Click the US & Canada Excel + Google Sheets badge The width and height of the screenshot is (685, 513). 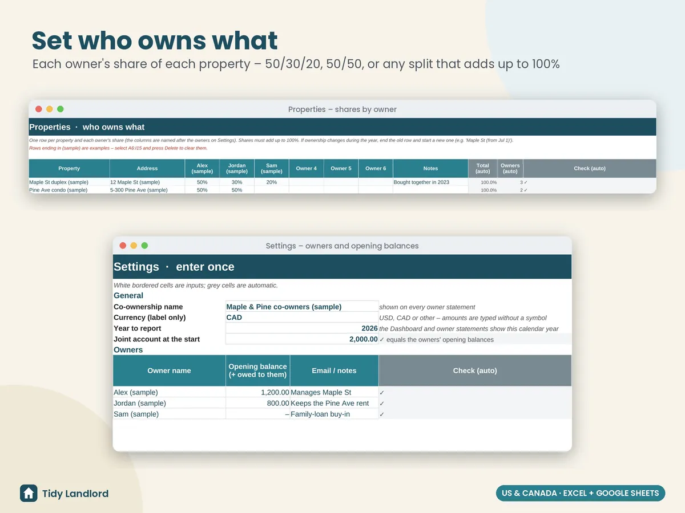pyautogui.click(x=581, y=493)
